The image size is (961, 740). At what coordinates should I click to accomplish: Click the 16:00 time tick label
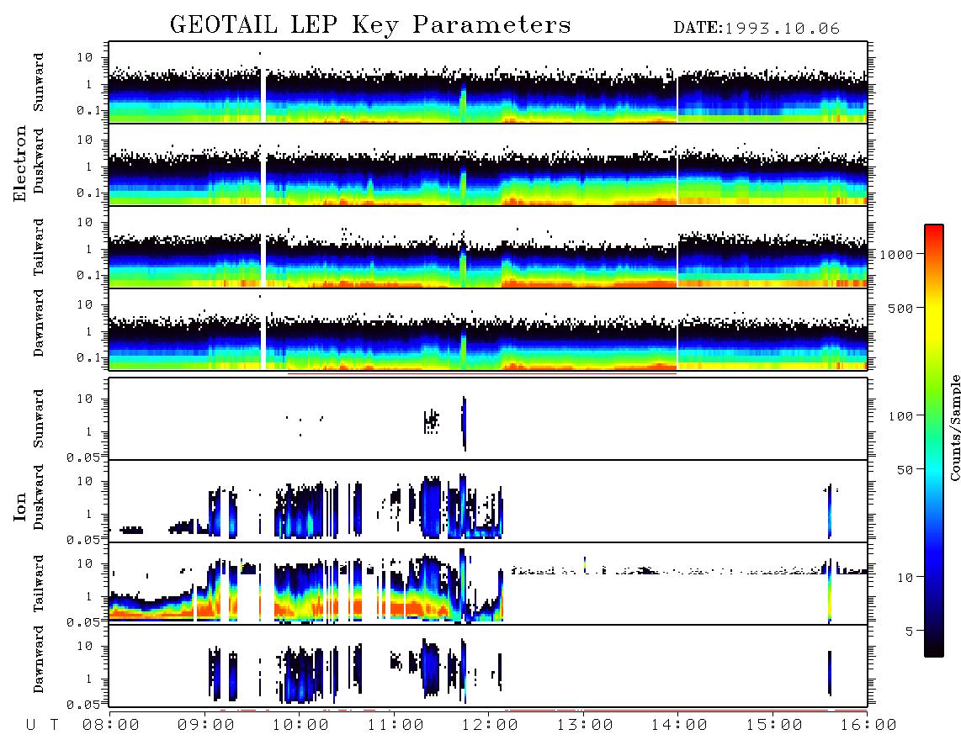868,725
